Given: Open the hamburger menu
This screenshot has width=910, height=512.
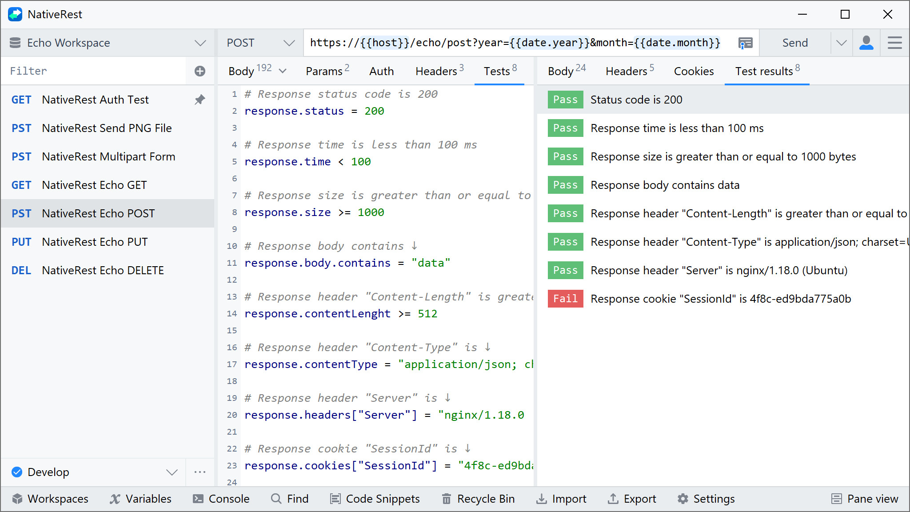Looking at the screenshot, I should click(x=894, y=43).
